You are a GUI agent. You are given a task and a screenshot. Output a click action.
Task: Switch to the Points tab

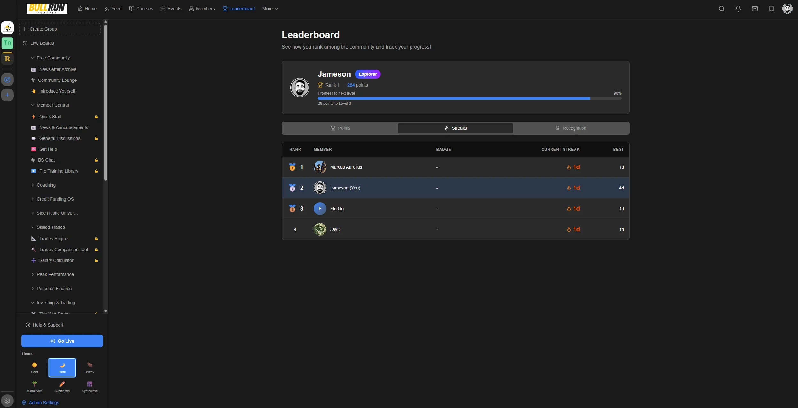[340, 128]
